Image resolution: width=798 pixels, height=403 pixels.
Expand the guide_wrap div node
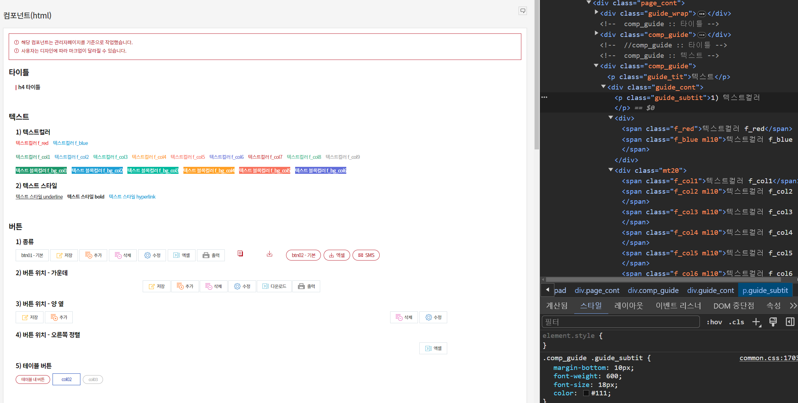coord(596,13)
